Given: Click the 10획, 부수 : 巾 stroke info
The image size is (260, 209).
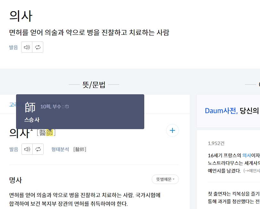Looking at the screenshot, I should (x=55, y=106).
